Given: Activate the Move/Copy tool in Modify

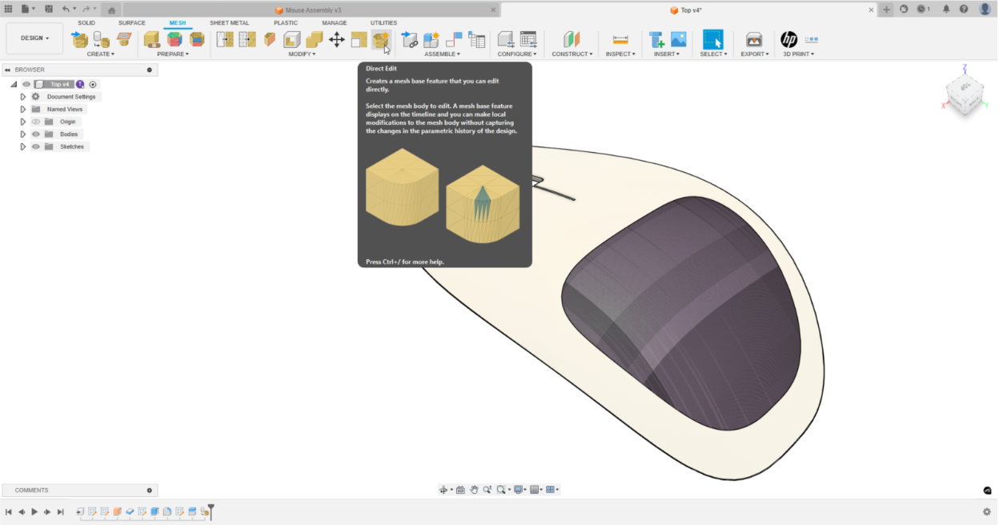Looking at the screenshot, I should pos(336,40).
